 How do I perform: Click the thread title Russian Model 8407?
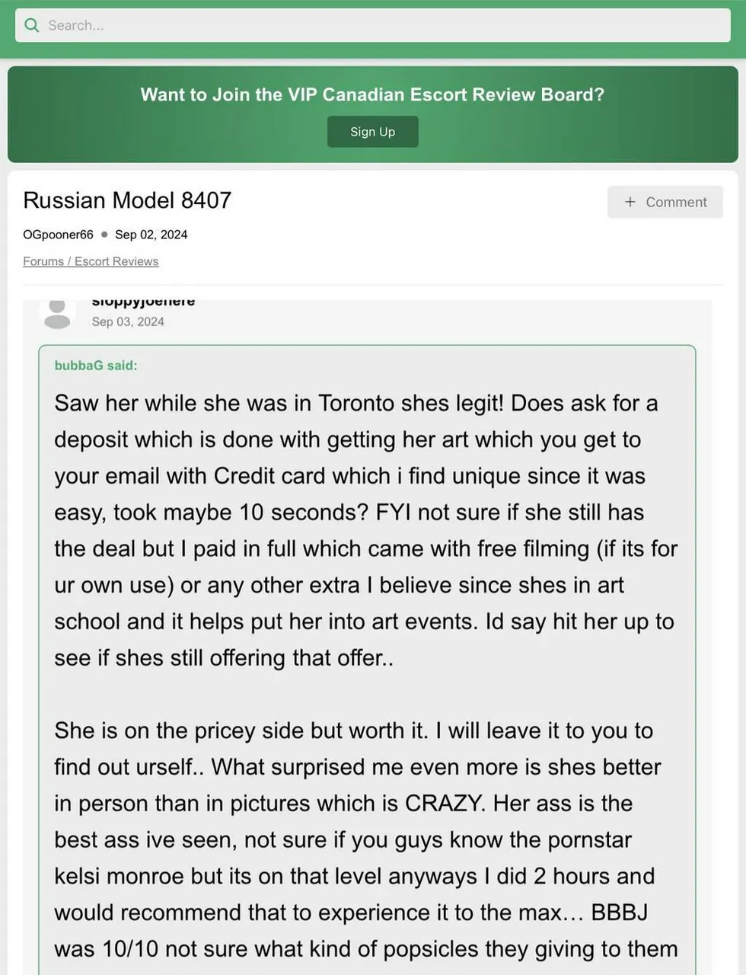(x=127, y=200)
